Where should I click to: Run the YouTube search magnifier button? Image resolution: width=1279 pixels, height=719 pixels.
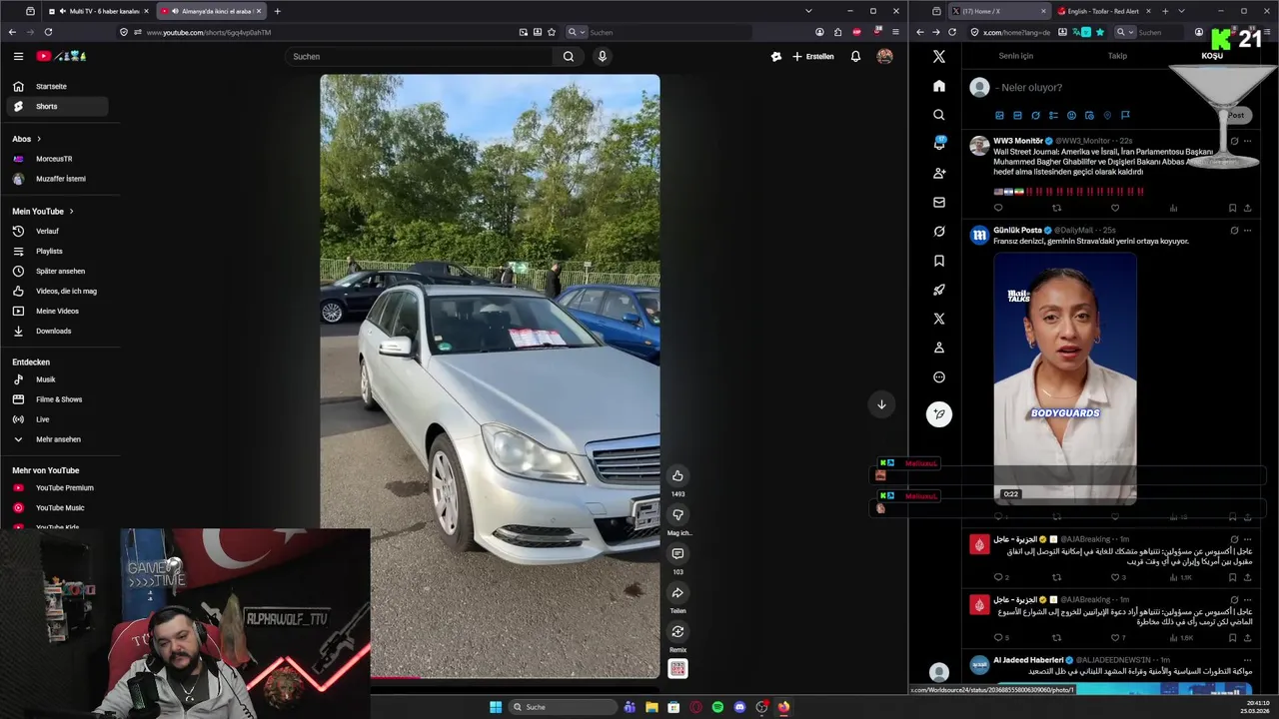[569, 57]
